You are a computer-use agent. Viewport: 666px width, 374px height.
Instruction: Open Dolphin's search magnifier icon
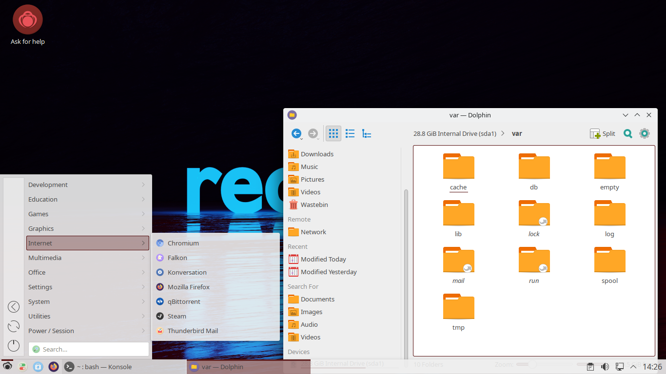(x=628, y=133)
